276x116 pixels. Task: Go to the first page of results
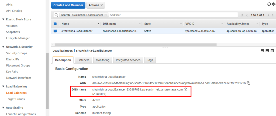(242, 15)
